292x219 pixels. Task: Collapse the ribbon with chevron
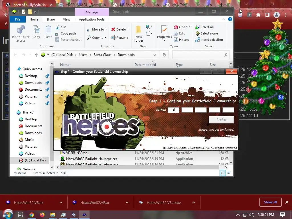(x=224, y=19)
